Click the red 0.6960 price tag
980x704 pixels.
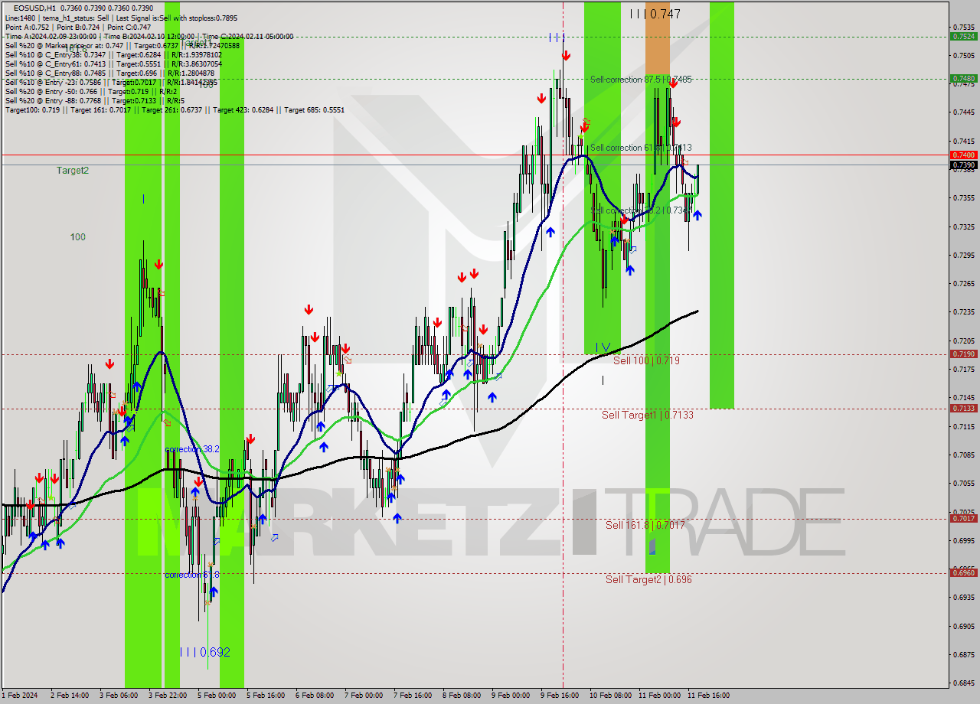point(963,572)
